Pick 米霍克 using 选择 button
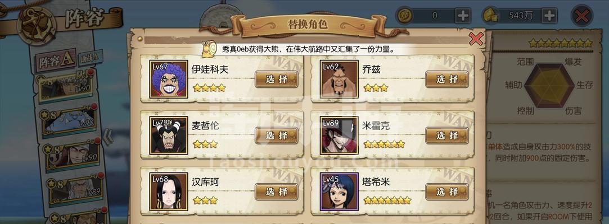 (x=447, y=136)
